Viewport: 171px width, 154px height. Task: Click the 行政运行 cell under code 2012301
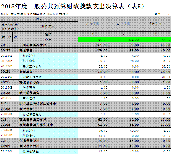point(48,56)
